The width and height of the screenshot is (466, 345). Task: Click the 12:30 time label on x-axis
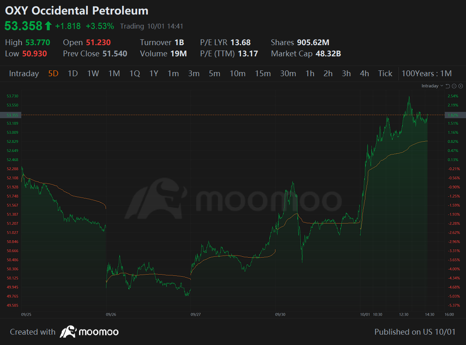(x=403, y=314)
